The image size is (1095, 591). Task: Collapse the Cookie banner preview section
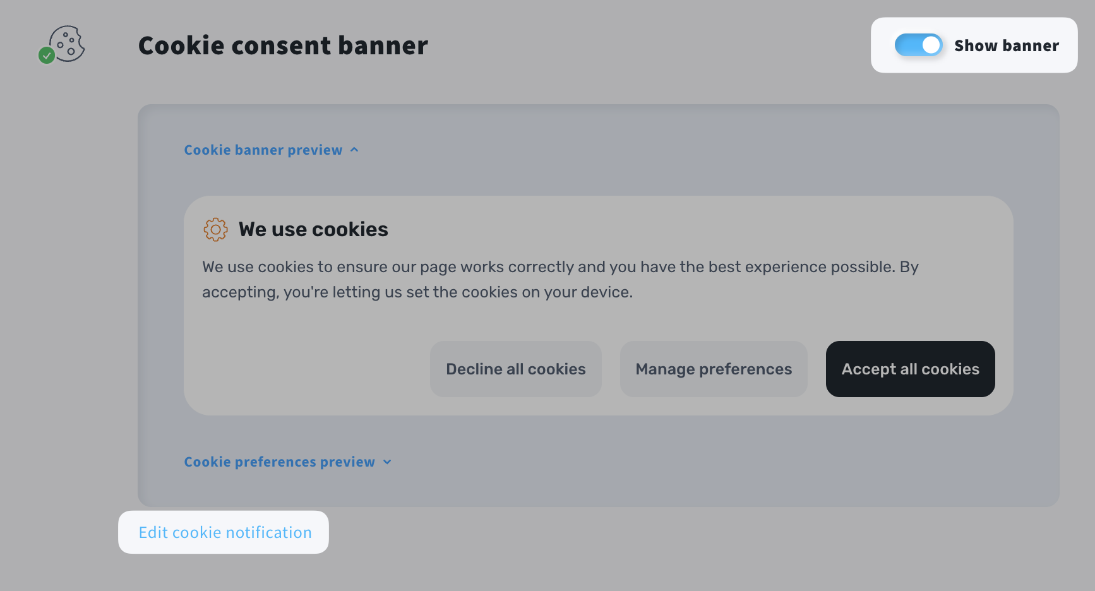click(263, 150)
